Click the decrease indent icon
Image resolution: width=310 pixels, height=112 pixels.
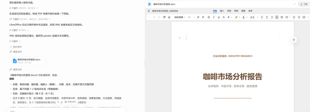pos(294,17)
